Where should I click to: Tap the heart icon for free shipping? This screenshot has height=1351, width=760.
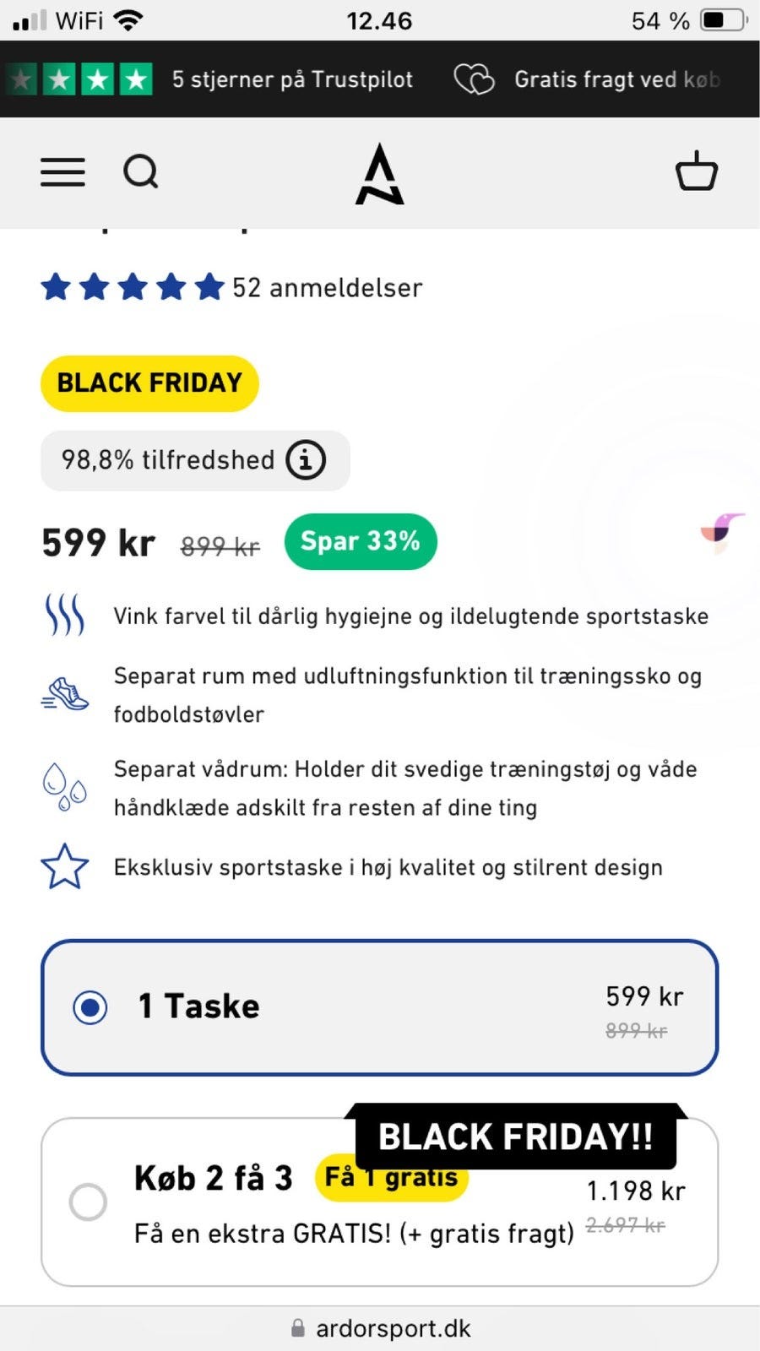click(475, 79)
